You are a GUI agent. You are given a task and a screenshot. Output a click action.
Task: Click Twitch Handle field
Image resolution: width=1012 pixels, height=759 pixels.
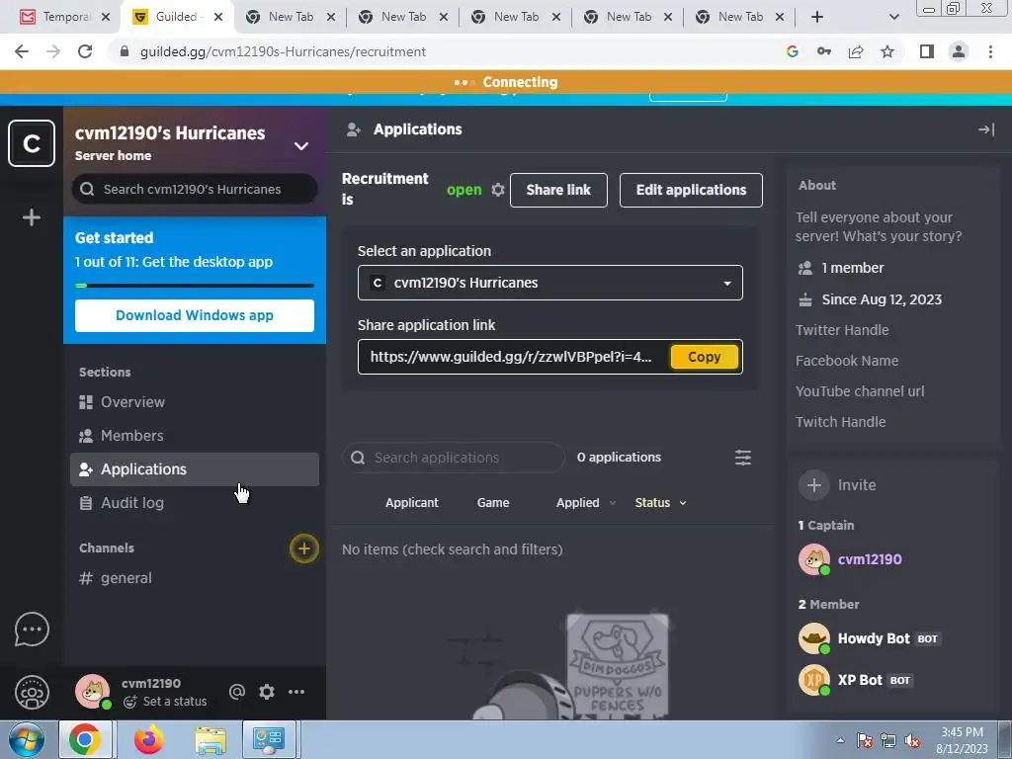click(840, 422)
